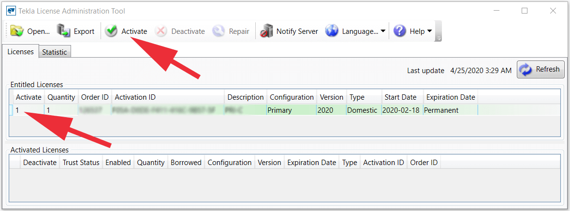This screenshot has width=570, height=211.
Task: Click the Entitled Licenses Expiration Date header
Action: click(x=451, y=97)
